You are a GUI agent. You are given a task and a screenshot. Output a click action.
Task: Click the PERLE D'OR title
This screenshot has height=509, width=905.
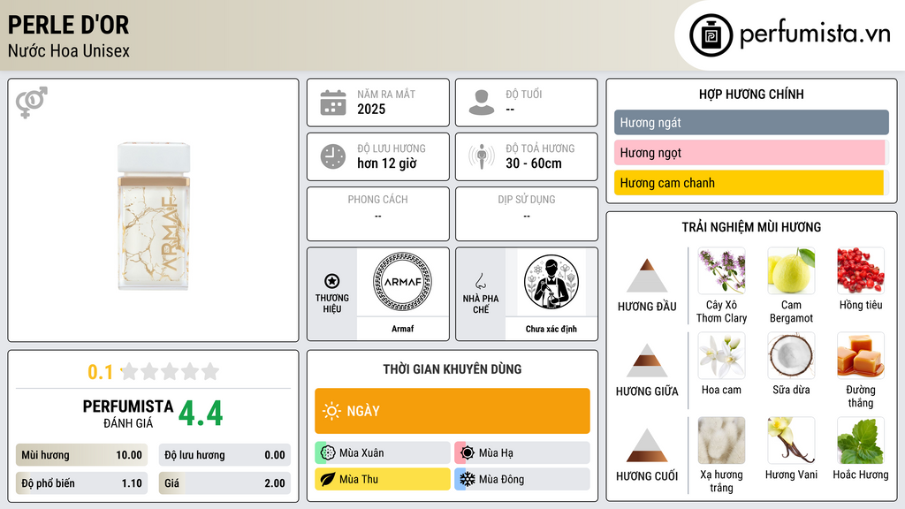[68, 25]
